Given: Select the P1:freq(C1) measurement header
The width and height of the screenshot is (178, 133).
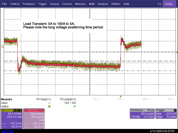Looking at the screenshot, I should [x=44, y=99].
